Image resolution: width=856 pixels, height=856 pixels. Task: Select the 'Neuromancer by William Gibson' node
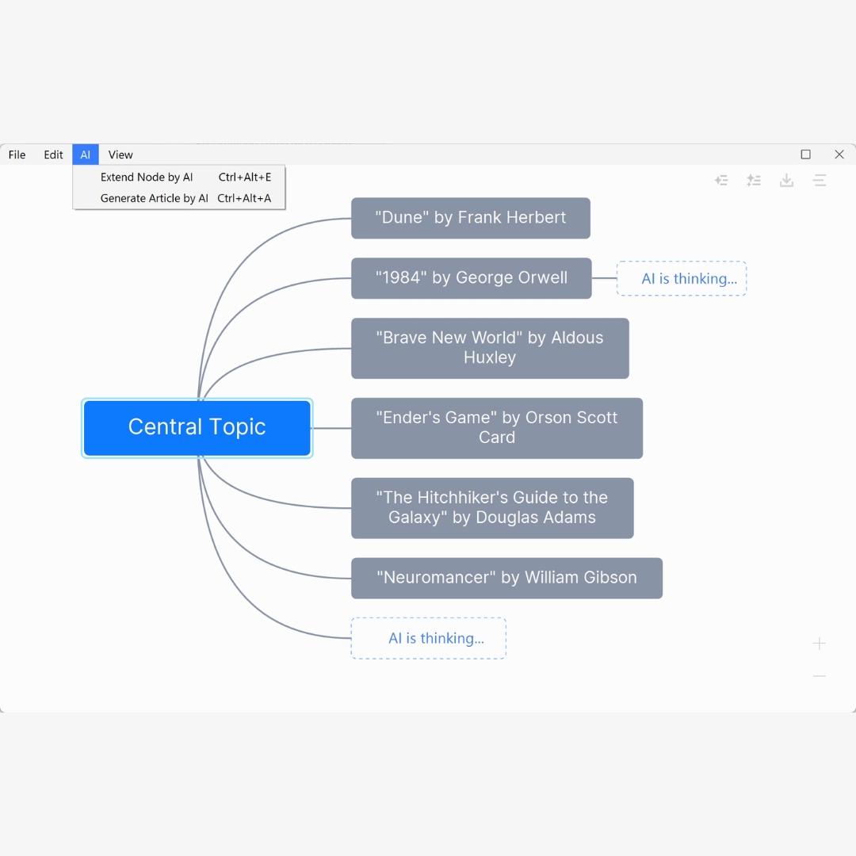point(506,578)
